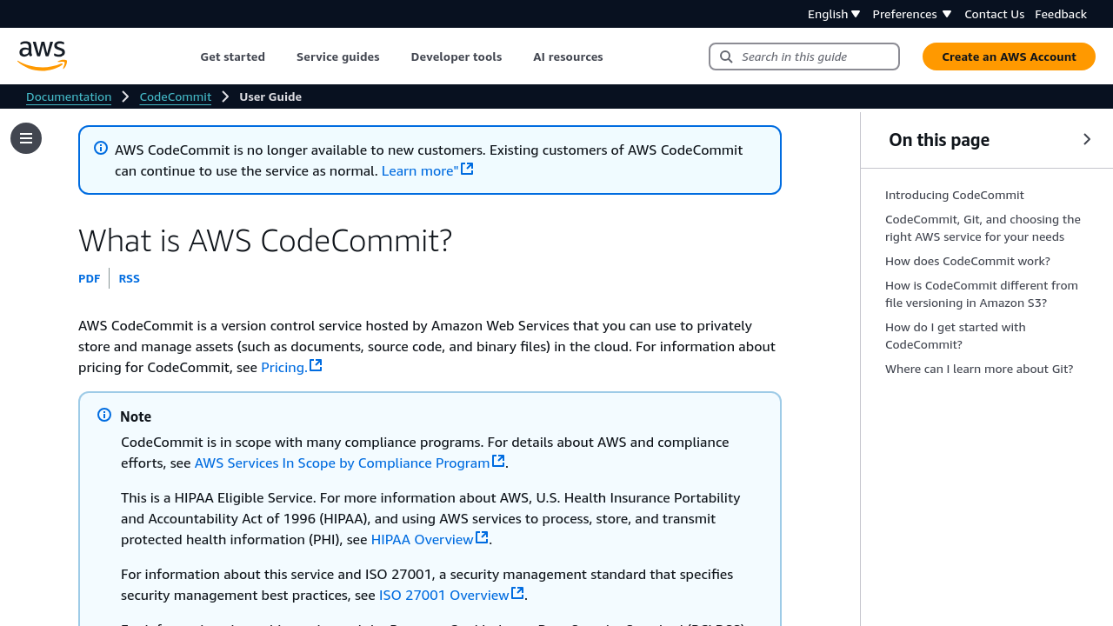Click Create an AWS Account button
The image size is (1113, 626).
[1009, 57]
